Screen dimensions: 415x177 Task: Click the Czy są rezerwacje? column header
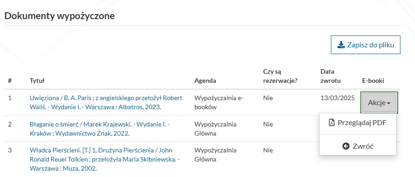[x=280, y=76]
